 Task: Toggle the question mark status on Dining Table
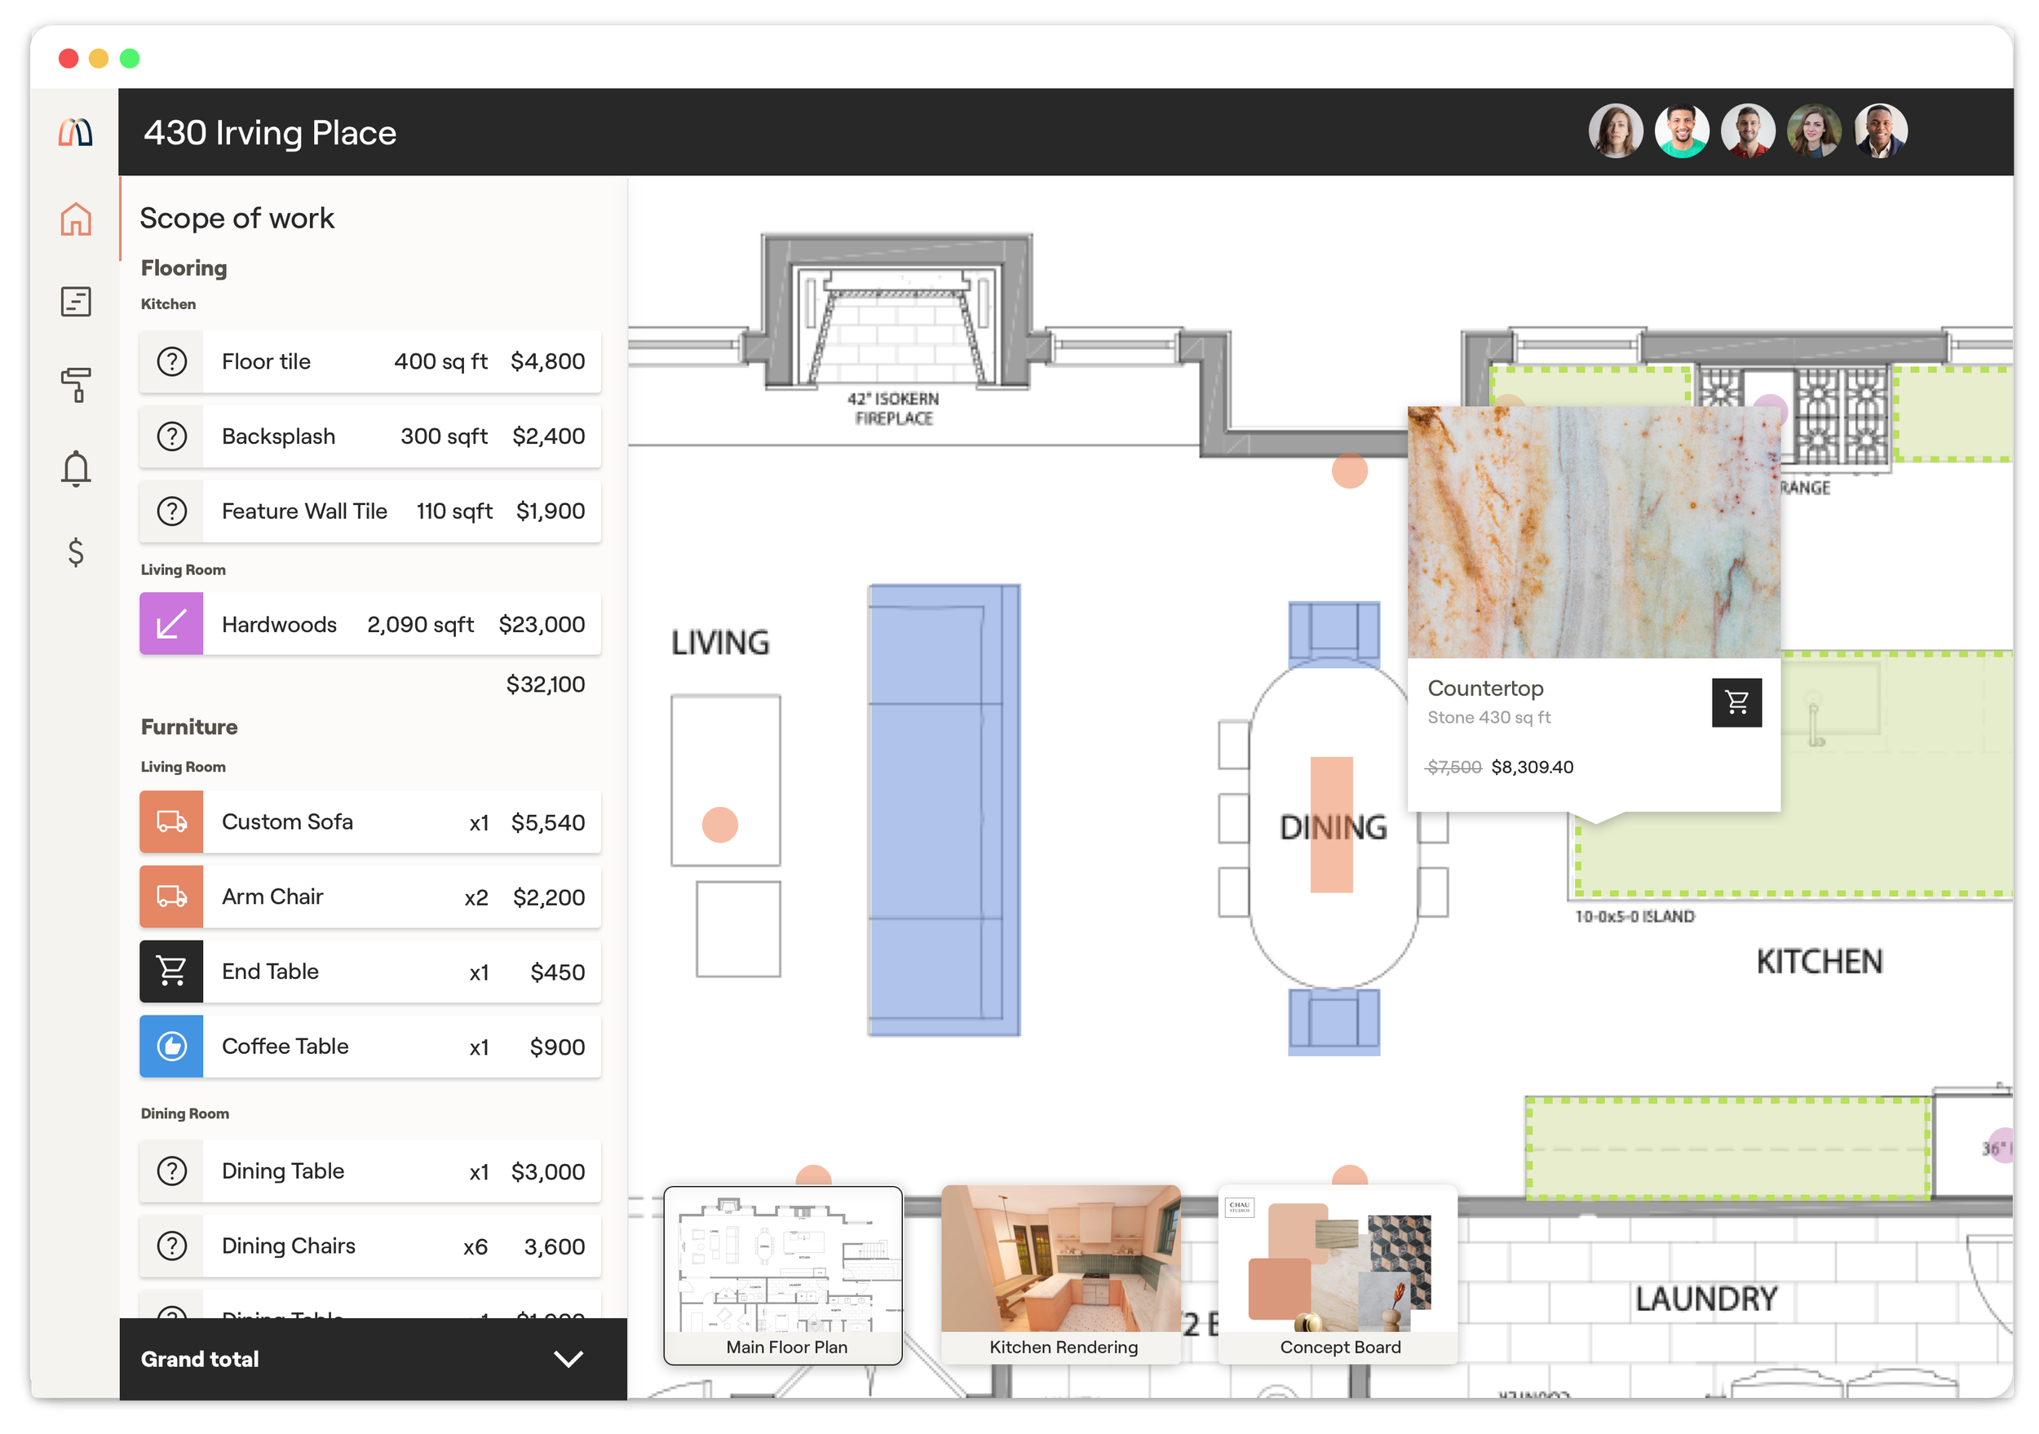170,1171
